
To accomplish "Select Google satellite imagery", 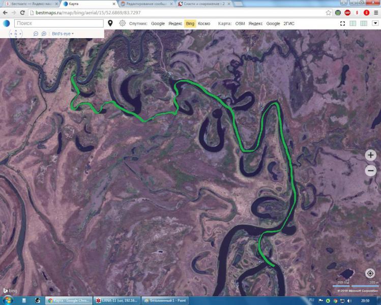I will pyautogui.click(x=158, y=23).
